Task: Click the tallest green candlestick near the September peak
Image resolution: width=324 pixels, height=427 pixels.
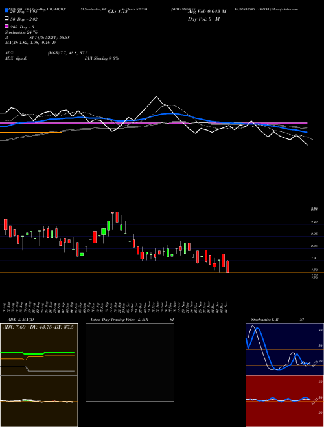Action: point(108,226)
